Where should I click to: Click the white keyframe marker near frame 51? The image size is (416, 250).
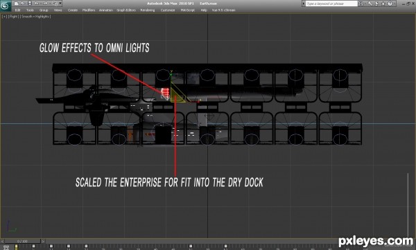coord(191,247)
